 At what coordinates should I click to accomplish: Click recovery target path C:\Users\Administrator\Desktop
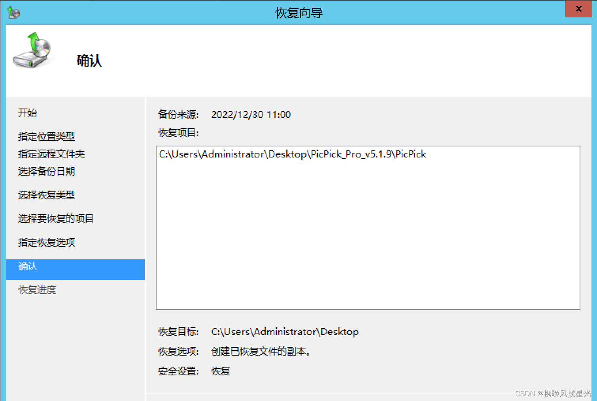tap(285, 332)
